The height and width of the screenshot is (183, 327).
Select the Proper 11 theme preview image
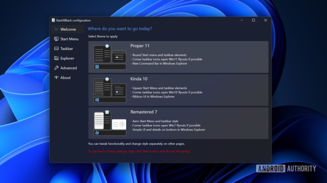110,57
